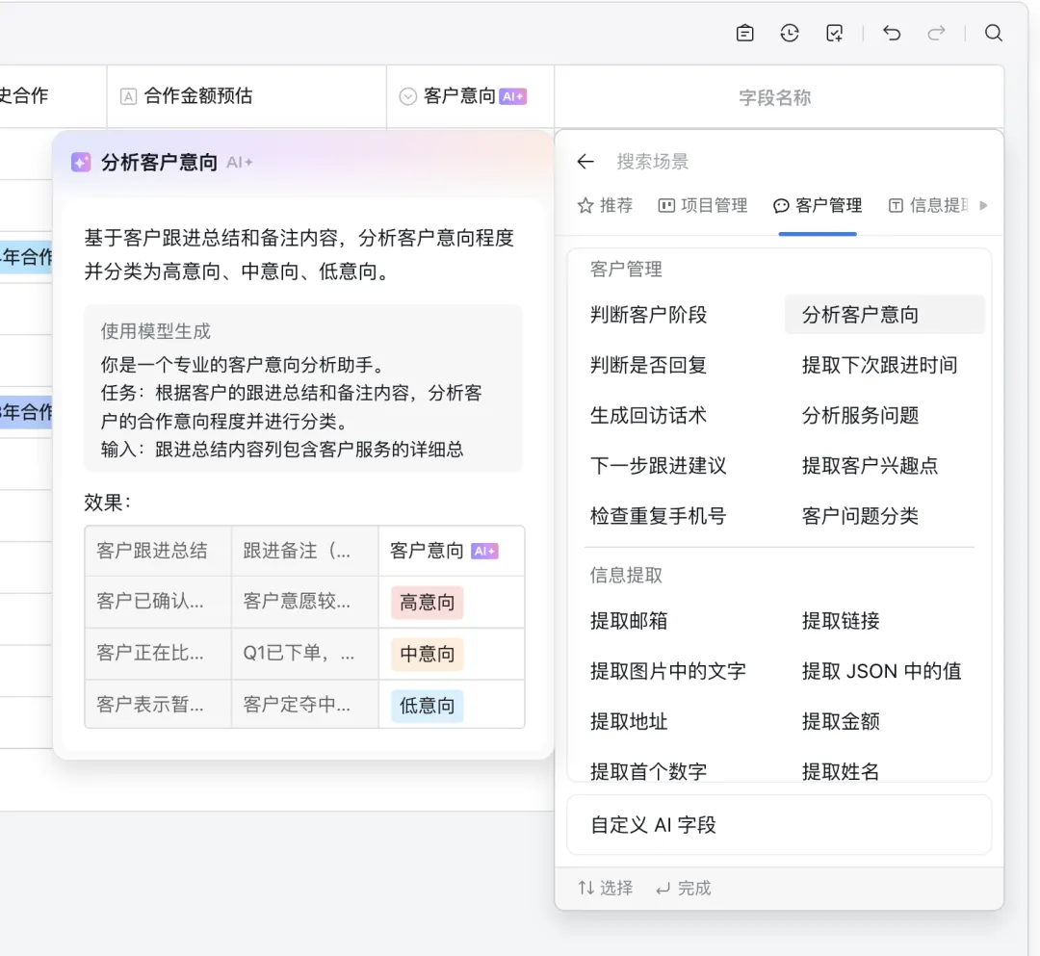Choose the 判断客户阶段 scenario
This screenshot has height=956, width=1040.
649,315
